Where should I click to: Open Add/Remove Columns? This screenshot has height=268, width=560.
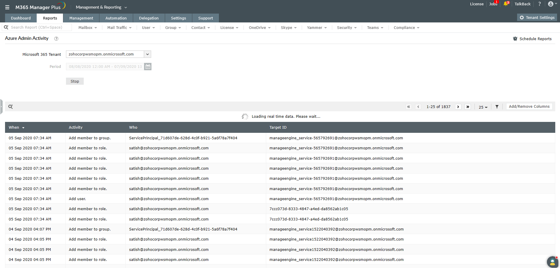[529, 107]
